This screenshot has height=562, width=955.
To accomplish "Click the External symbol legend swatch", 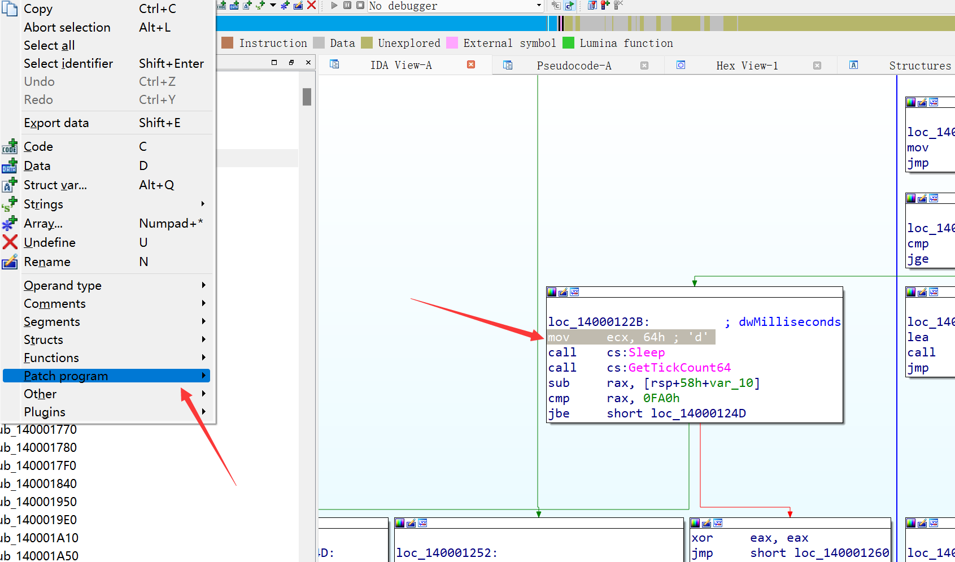I will tap(452, 43).
